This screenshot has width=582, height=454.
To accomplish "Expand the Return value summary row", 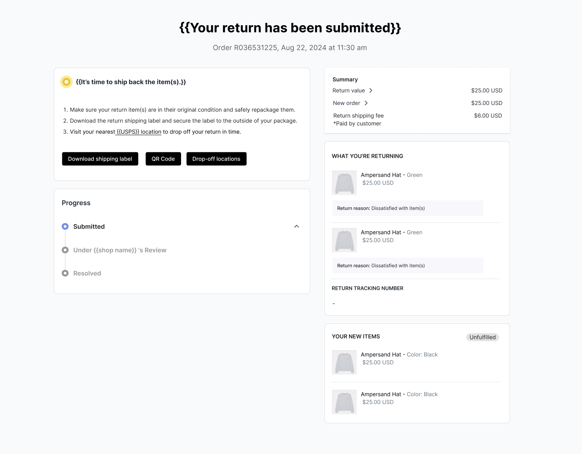I will click(370, 90).
